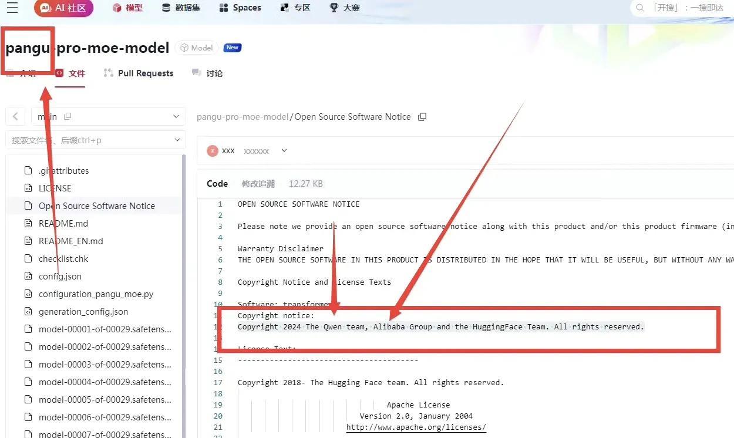Viewport: 734px width, 438px height.
Task: Collapse the file sidebar with back arrow
Action: coord(15,116)
